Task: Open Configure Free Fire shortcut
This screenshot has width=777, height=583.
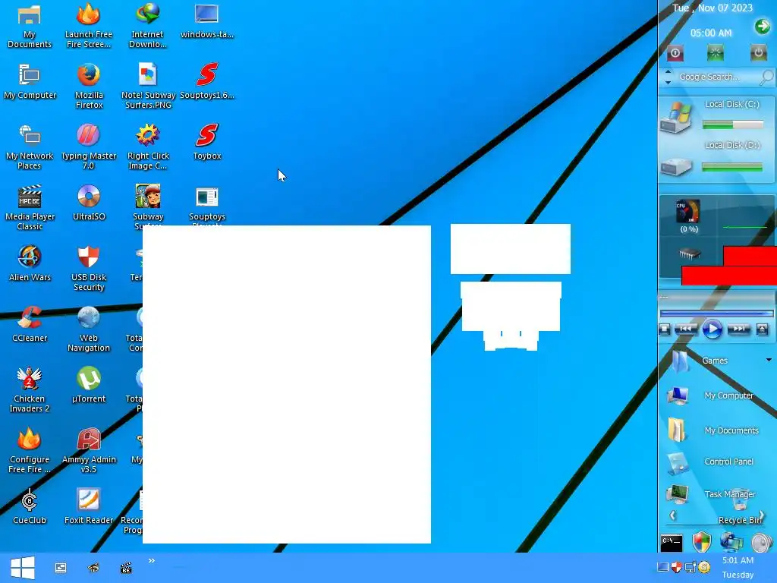Action: [30, 451]
